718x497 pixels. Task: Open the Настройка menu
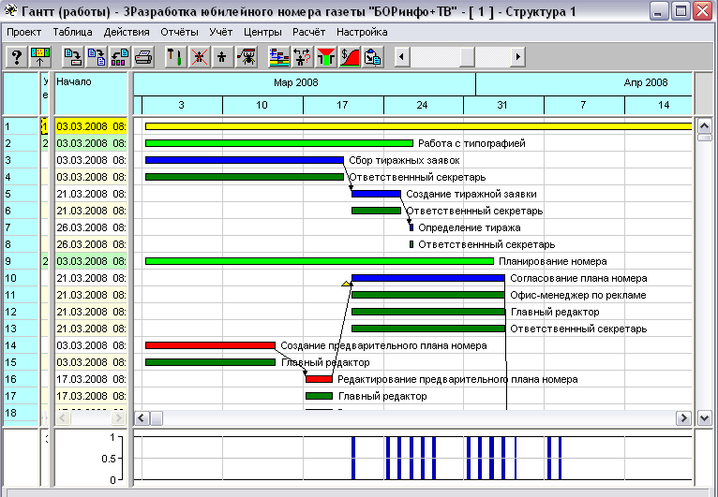(362, 32)
